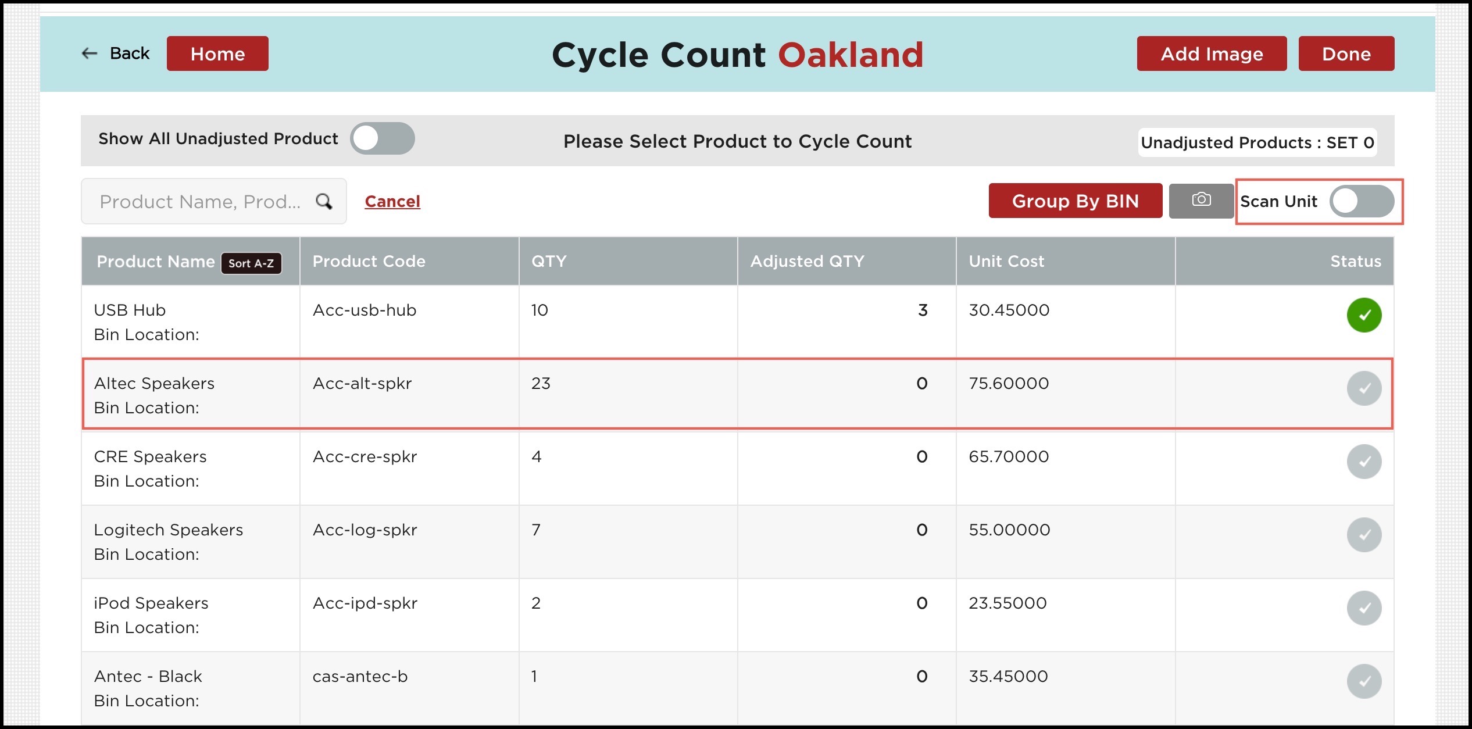1472x729 pixels.
Task: Click status checkmark for iPod Speakers
Action: (1363, 608)
